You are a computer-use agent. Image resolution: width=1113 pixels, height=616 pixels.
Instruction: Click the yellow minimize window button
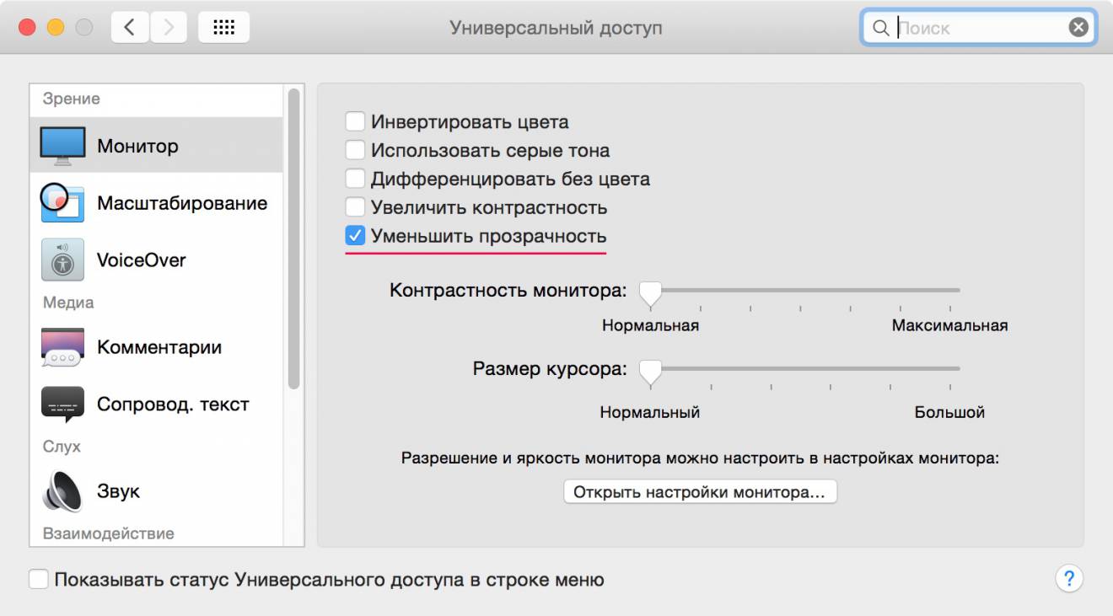pos(56,28)
